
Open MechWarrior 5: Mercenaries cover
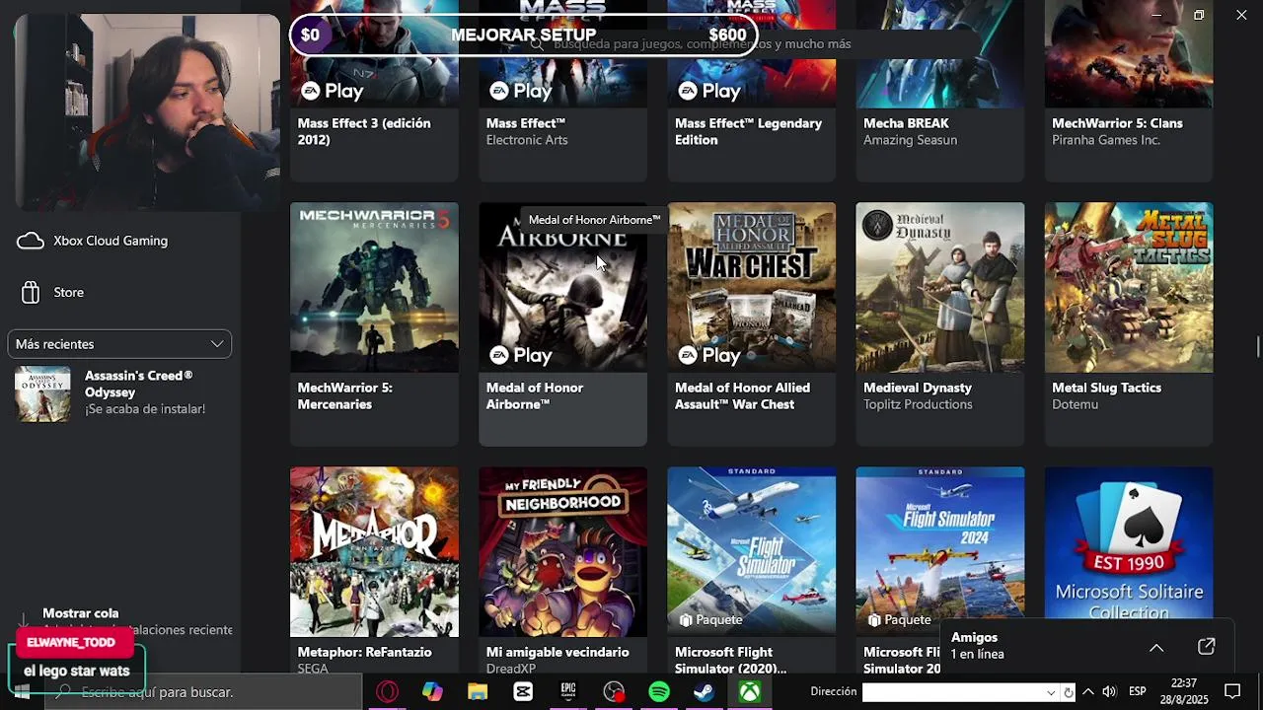point(374,287)
